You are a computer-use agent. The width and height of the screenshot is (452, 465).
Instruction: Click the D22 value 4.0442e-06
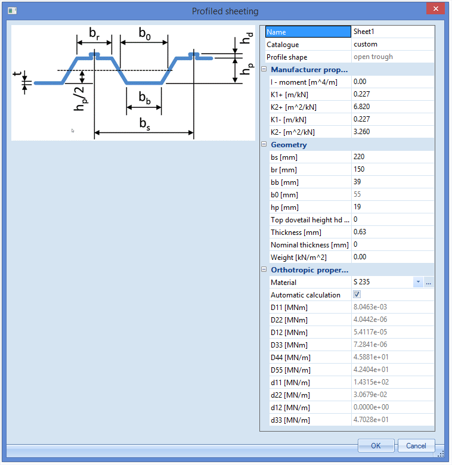click(x=393, y=320)
